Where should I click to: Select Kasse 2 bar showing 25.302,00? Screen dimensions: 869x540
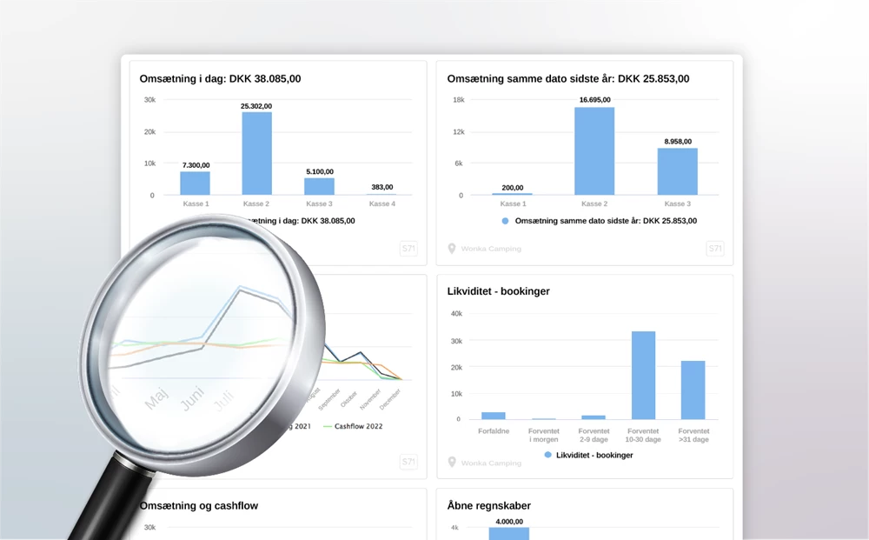[x=256, y=153]
